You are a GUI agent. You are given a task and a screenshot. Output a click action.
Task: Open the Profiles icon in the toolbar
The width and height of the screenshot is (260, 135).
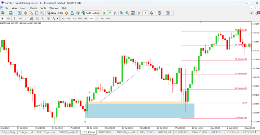click(x=11, y=13)
